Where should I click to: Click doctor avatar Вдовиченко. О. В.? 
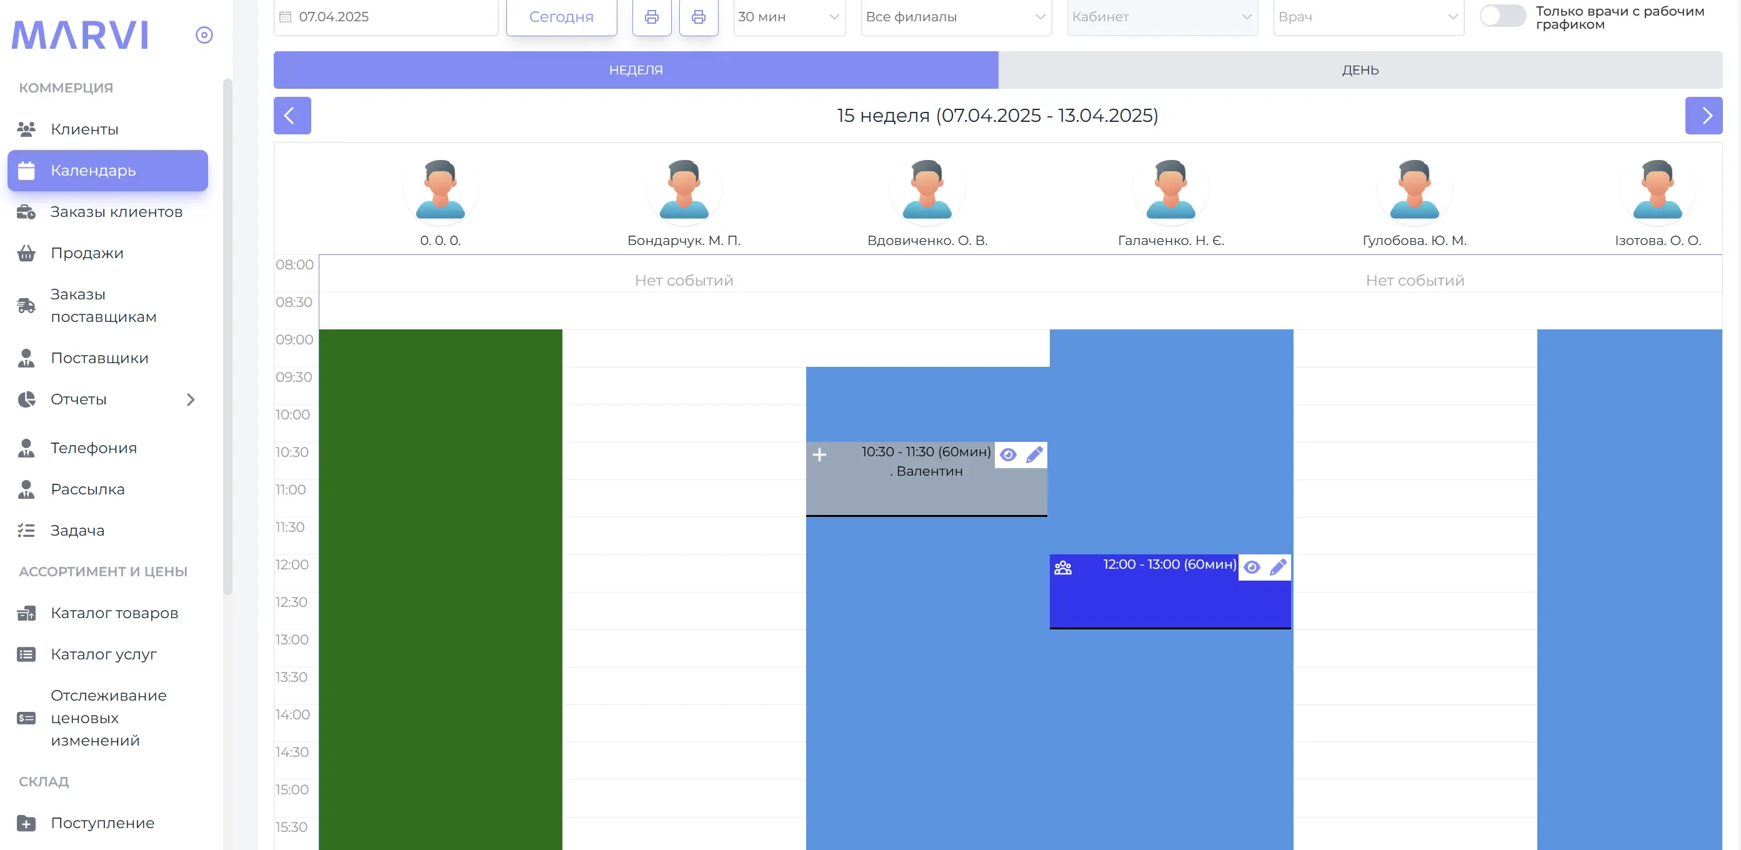927,189
